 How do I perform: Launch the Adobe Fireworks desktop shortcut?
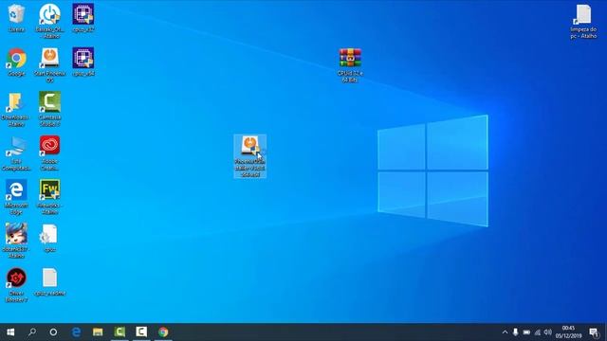pyautogui.click(x=49, y=197)
